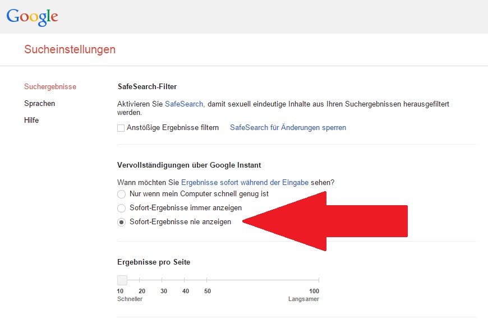Viewport: 488px width, 319px height.
Task: Open the Suchergebnisse settings section
Action: coord(50,87)
